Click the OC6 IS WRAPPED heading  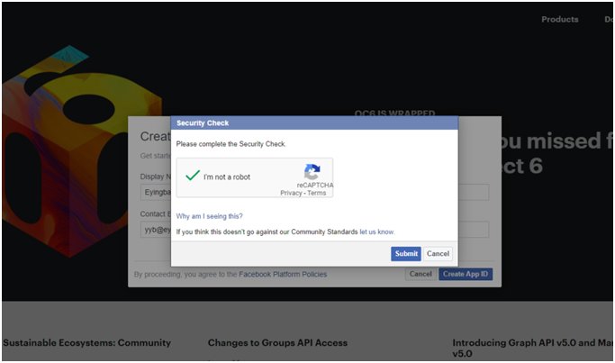[x=394, y=113]
